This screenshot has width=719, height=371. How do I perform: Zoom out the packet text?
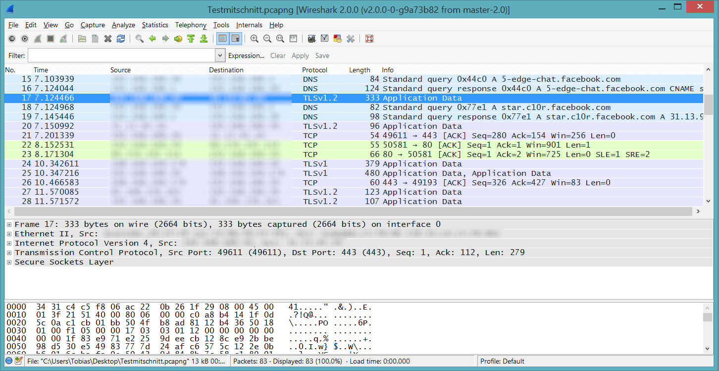(x=267, y=39)
